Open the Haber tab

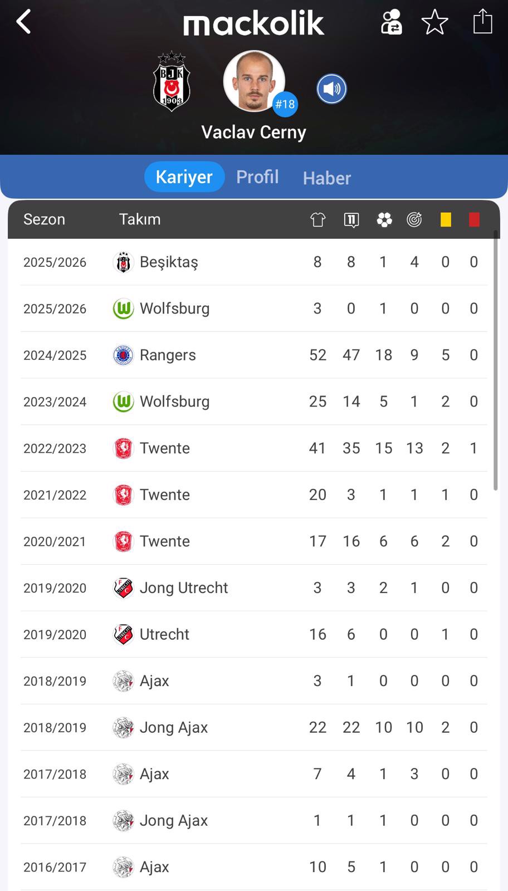327,178
